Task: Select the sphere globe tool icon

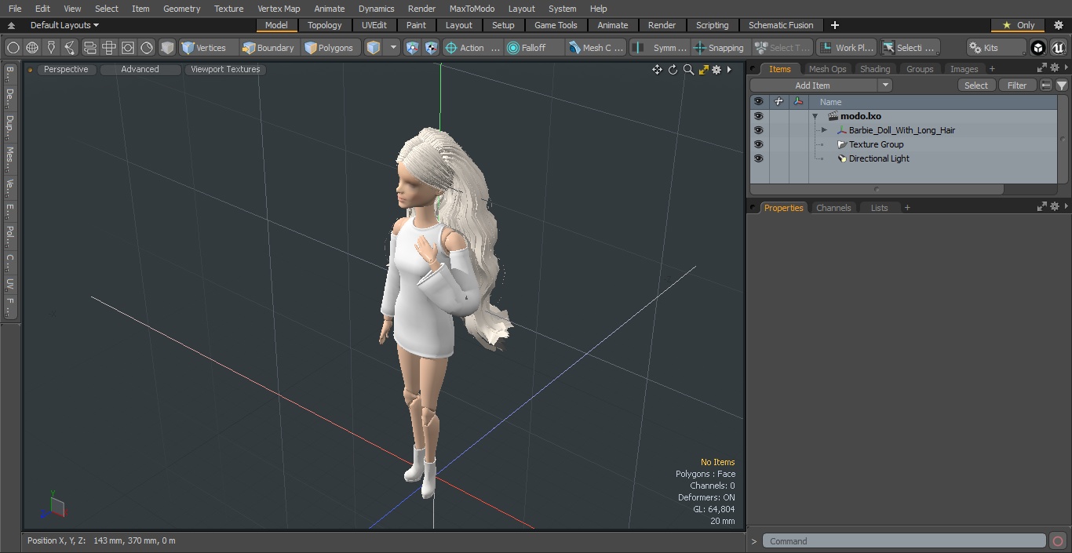Action: pyautogui.click(x=32, y=48)
